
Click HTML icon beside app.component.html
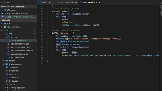click(x=8, y=47)
